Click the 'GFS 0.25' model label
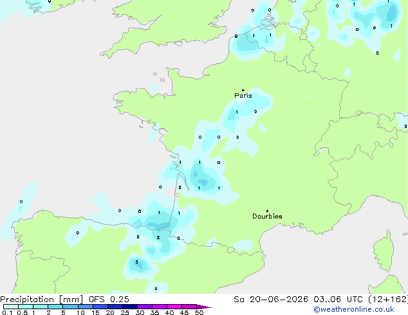The image size is (408, 315). (109, 300)
